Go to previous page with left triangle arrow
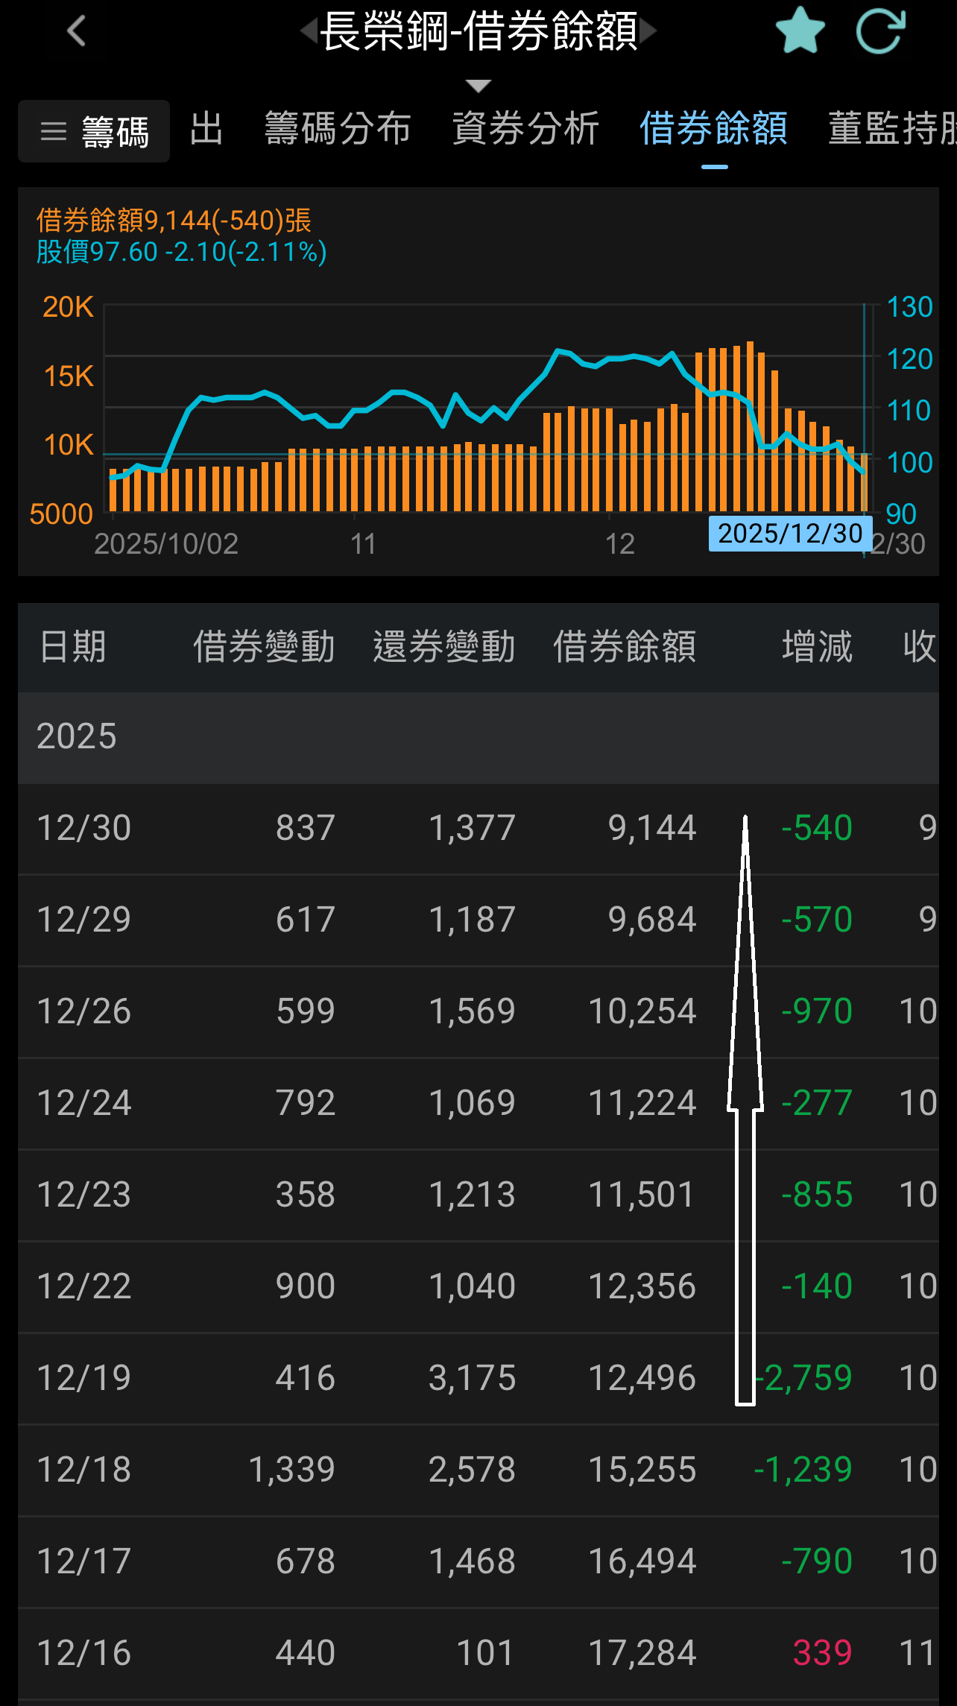Viewport: 957px width, 1706px height. coord(308,31)
